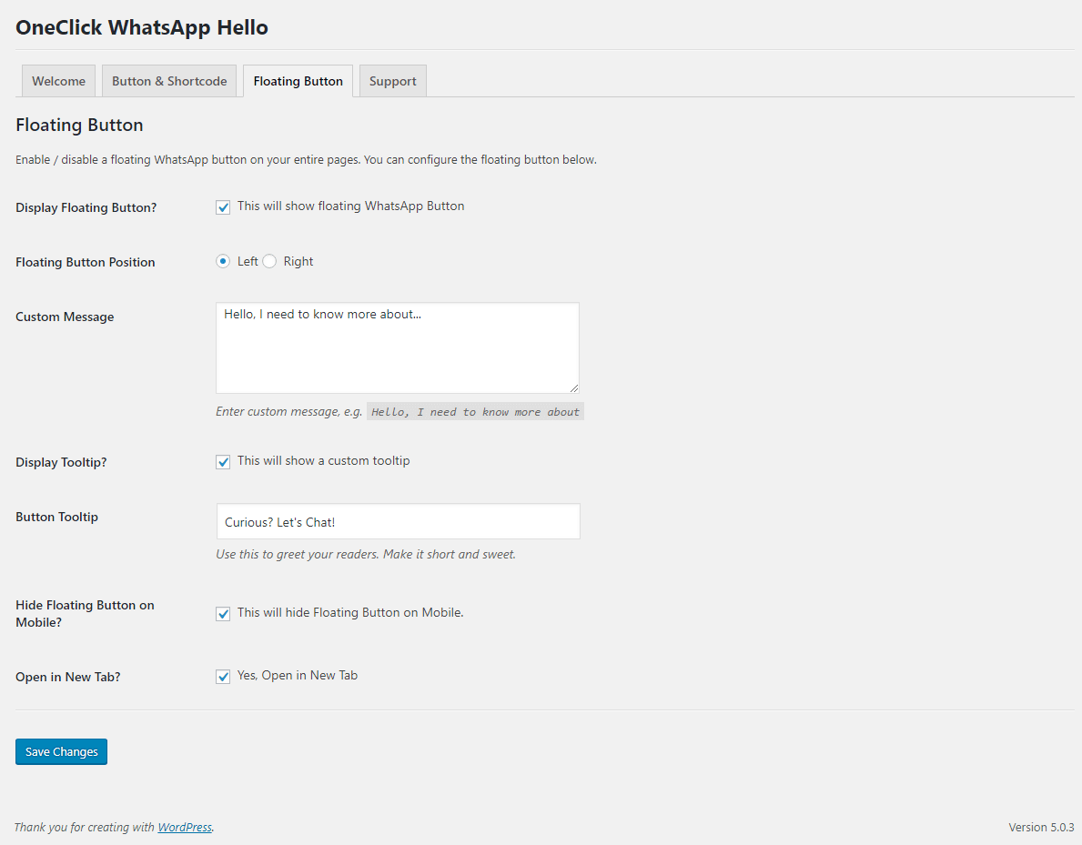Click the 'Hide Floating Button on Mobile?' row label
The width and height of the screenshot is (1082, 845).
coord(85,613)
